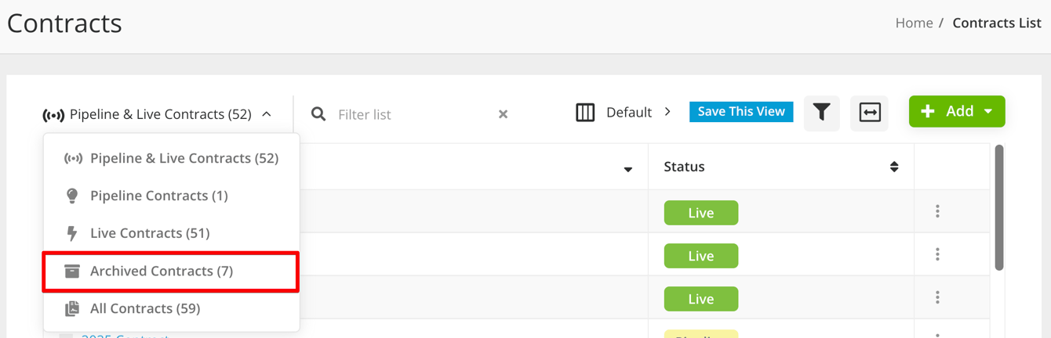Click the Status sort arrows icon
The image size is (1051, 338).
[x=893, y=167]
